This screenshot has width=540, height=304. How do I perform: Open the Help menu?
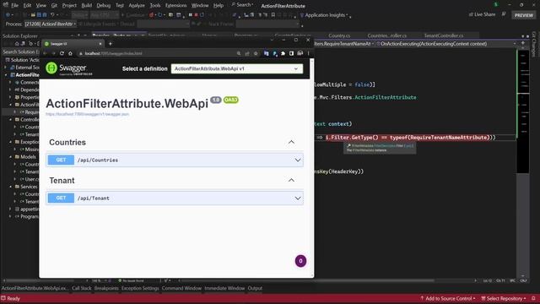[x=219, y=6]
